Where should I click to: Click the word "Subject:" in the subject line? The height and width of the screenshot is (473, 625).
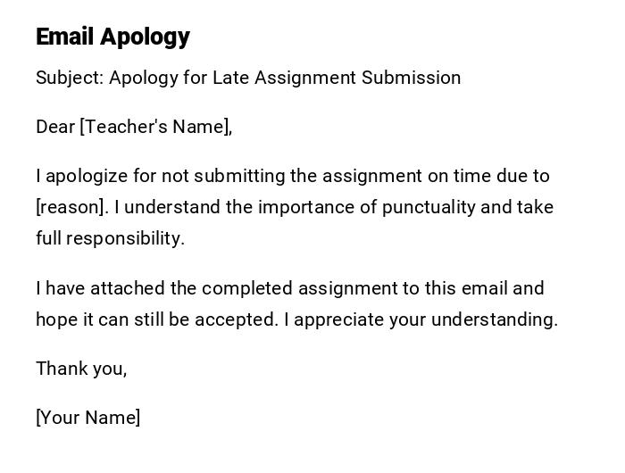[70, 78]
